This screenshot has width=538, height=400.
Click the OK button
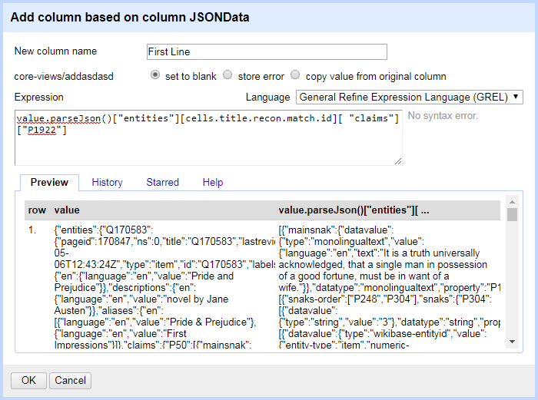(28, 381)
